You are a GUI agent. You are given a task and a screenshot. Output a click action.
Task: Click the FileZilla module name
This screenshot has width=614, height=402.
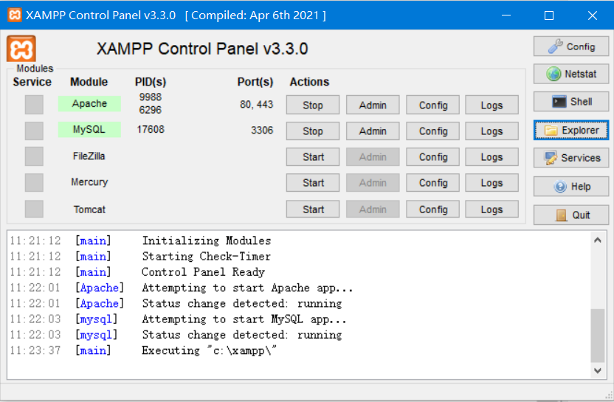pyautogui.click(x=89, y=156)
